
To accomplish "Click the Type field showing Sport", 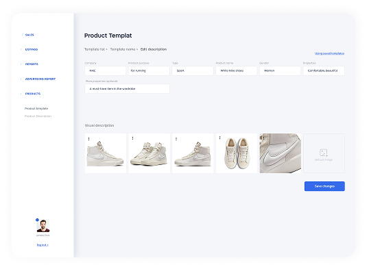I will coord(193,71).
